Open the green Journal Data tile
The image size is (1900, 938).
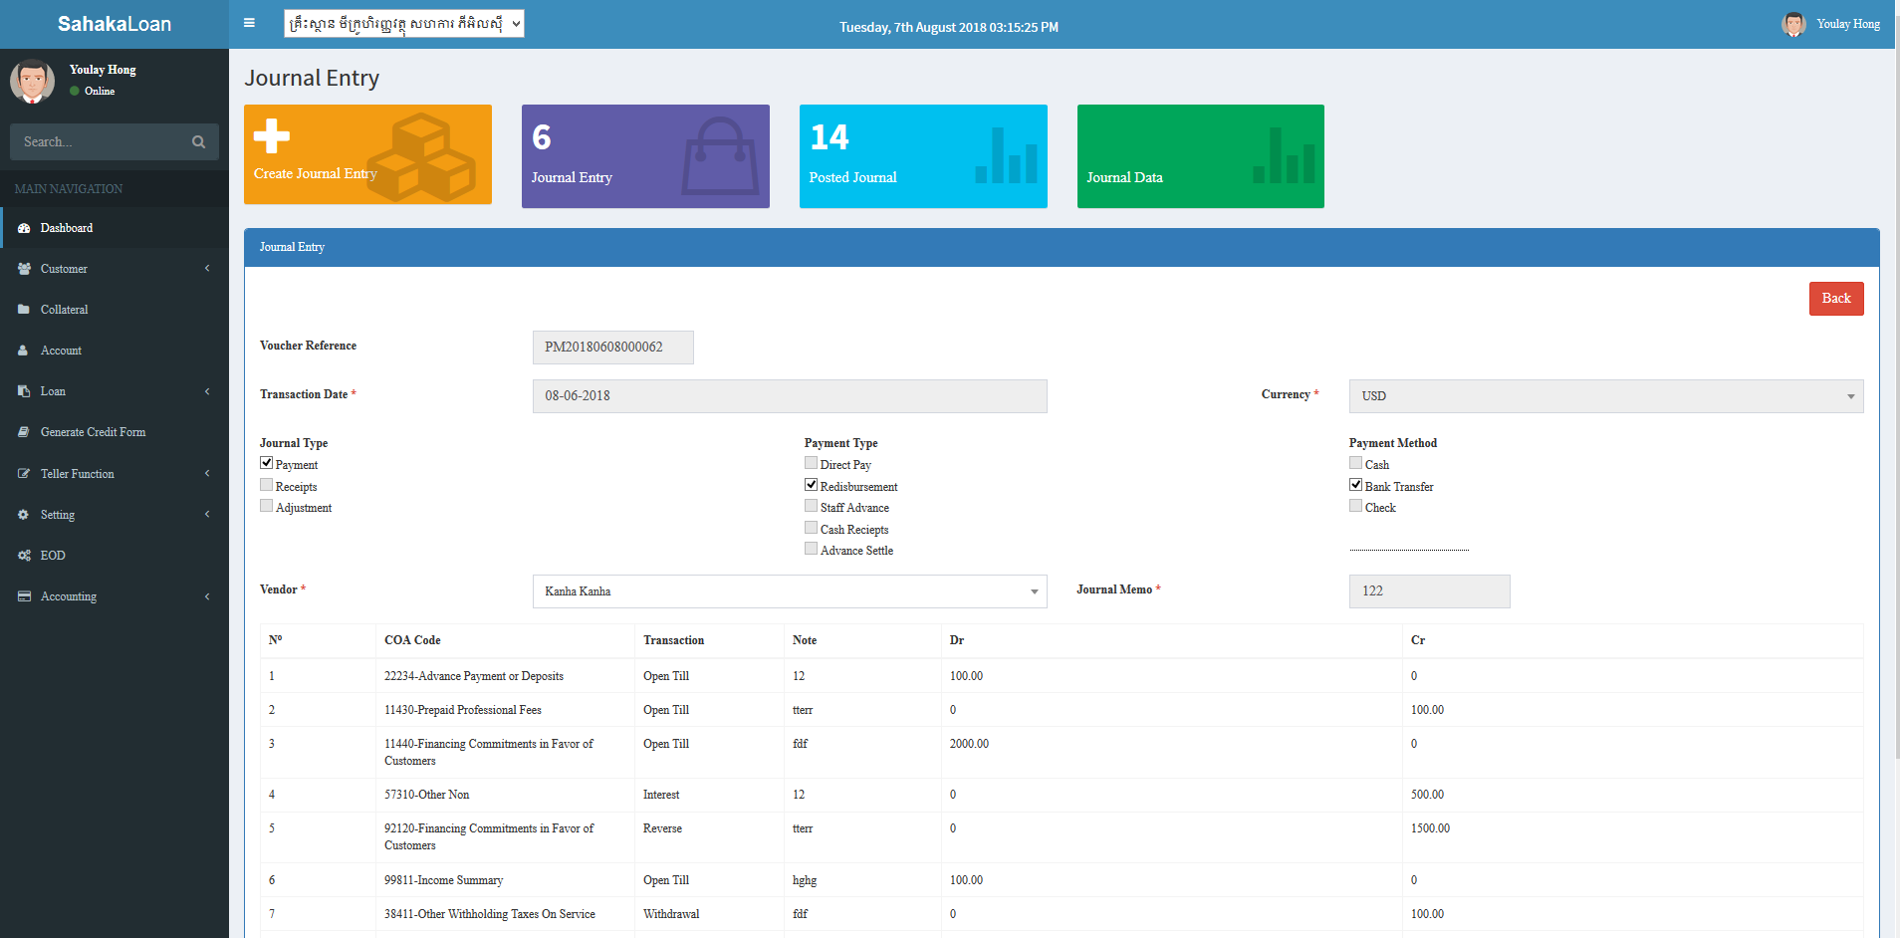pos(1200,156)
